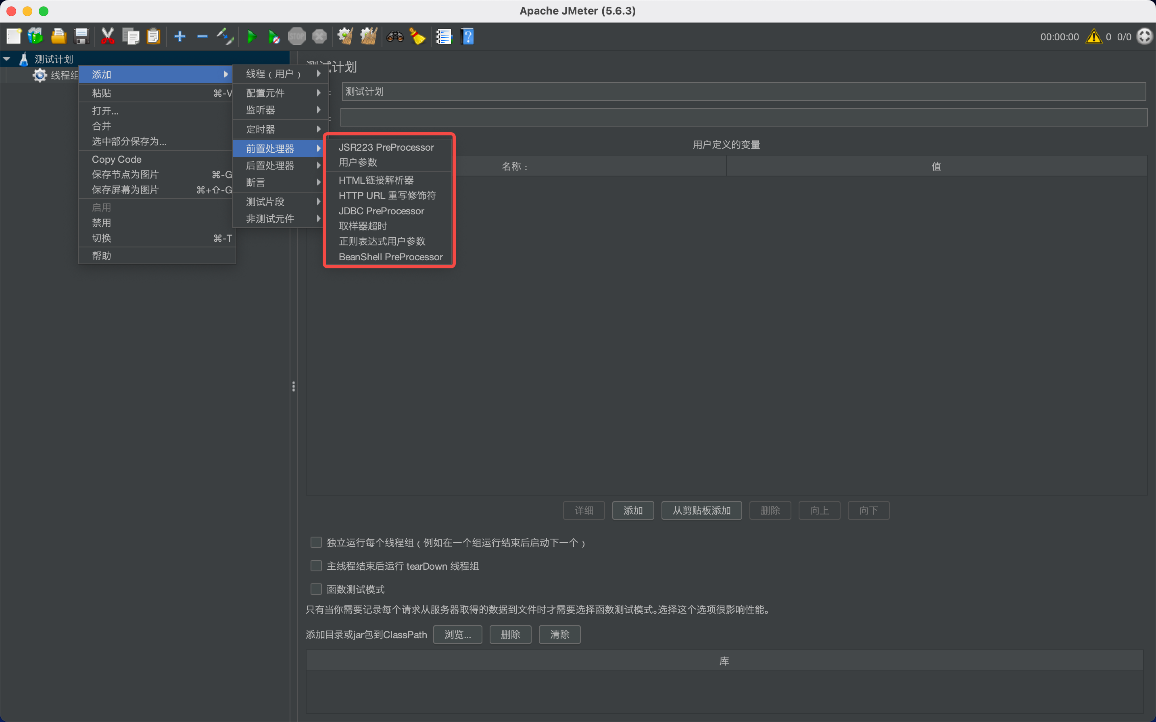Select JSR223 PreProcessor menu item
The image size is (1156, 722).
389,147
